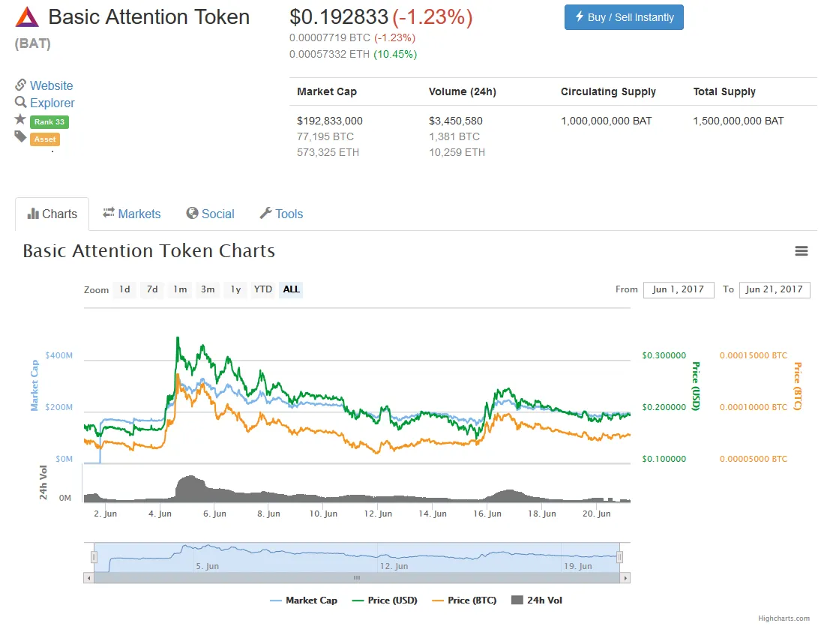Click the 77,195 BTC market cap value
Screen dimensions: 827x635
point(325,136)
